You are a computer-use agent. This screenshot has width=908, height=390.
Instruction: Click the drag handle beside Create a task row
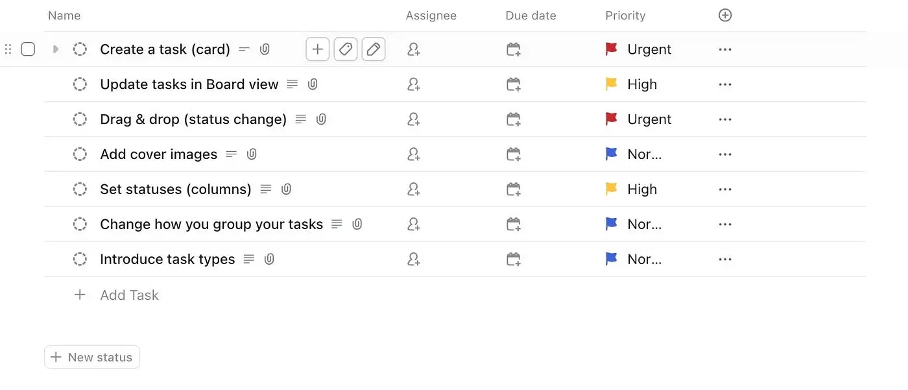[x=8, y=49]
